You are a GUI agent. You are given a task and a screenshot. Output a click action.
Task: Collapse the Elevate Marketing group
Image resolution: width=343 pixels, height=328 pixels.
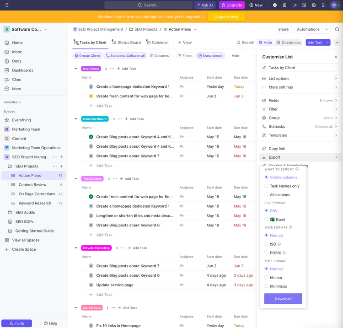tap(75, 248)
